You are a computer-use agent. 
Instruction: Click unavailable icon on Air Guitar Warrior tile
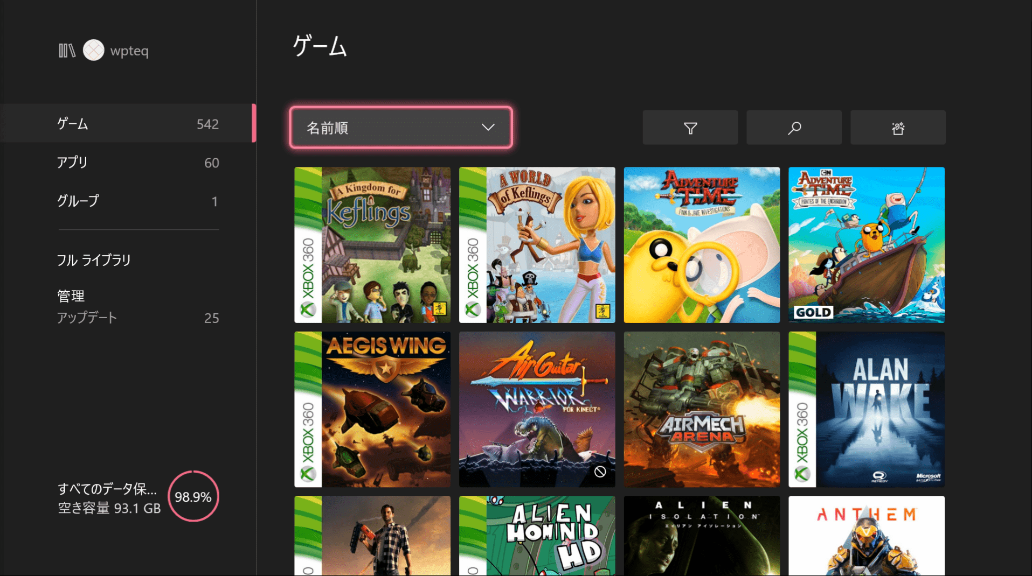point(600,472)
